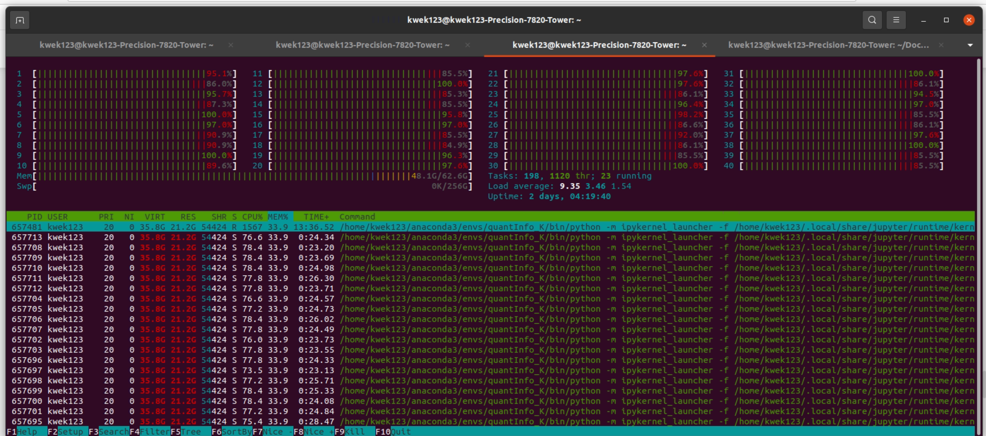This screenshot has height=436, width=986.
Task: Click F3 Search in htop
Action: (x=109, y=431)
